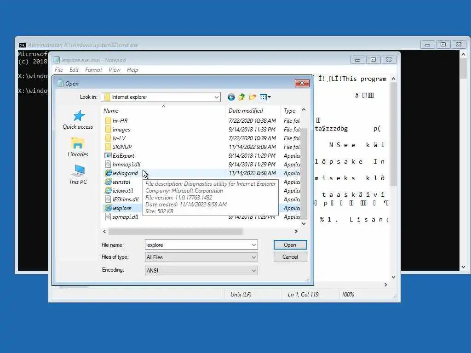Click inside the File name input field
Screen dimensions: 471x353
(198, 245)
